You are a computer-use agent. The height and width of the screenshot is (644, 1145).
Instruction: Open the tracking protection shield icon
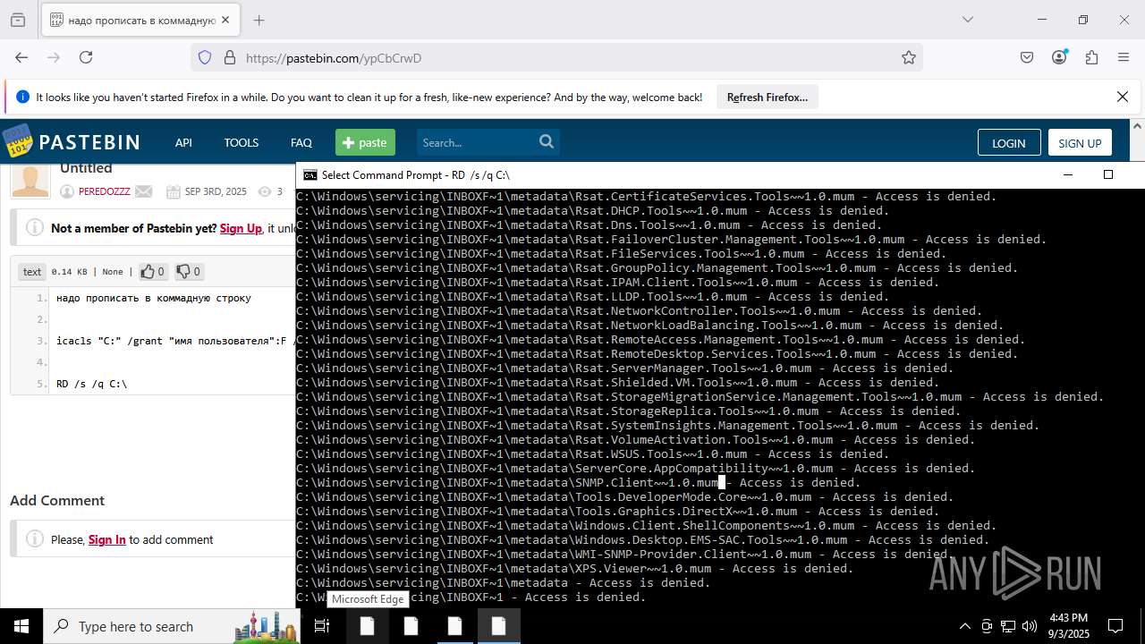click(x=205, y=57)
